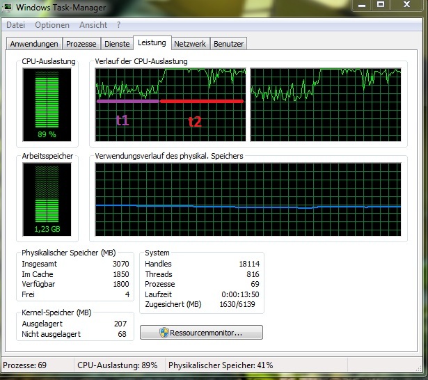Switch to the Netzwerk tab
Screen dimensions: 428x380
pyautogui.click(x=190, y=44)
